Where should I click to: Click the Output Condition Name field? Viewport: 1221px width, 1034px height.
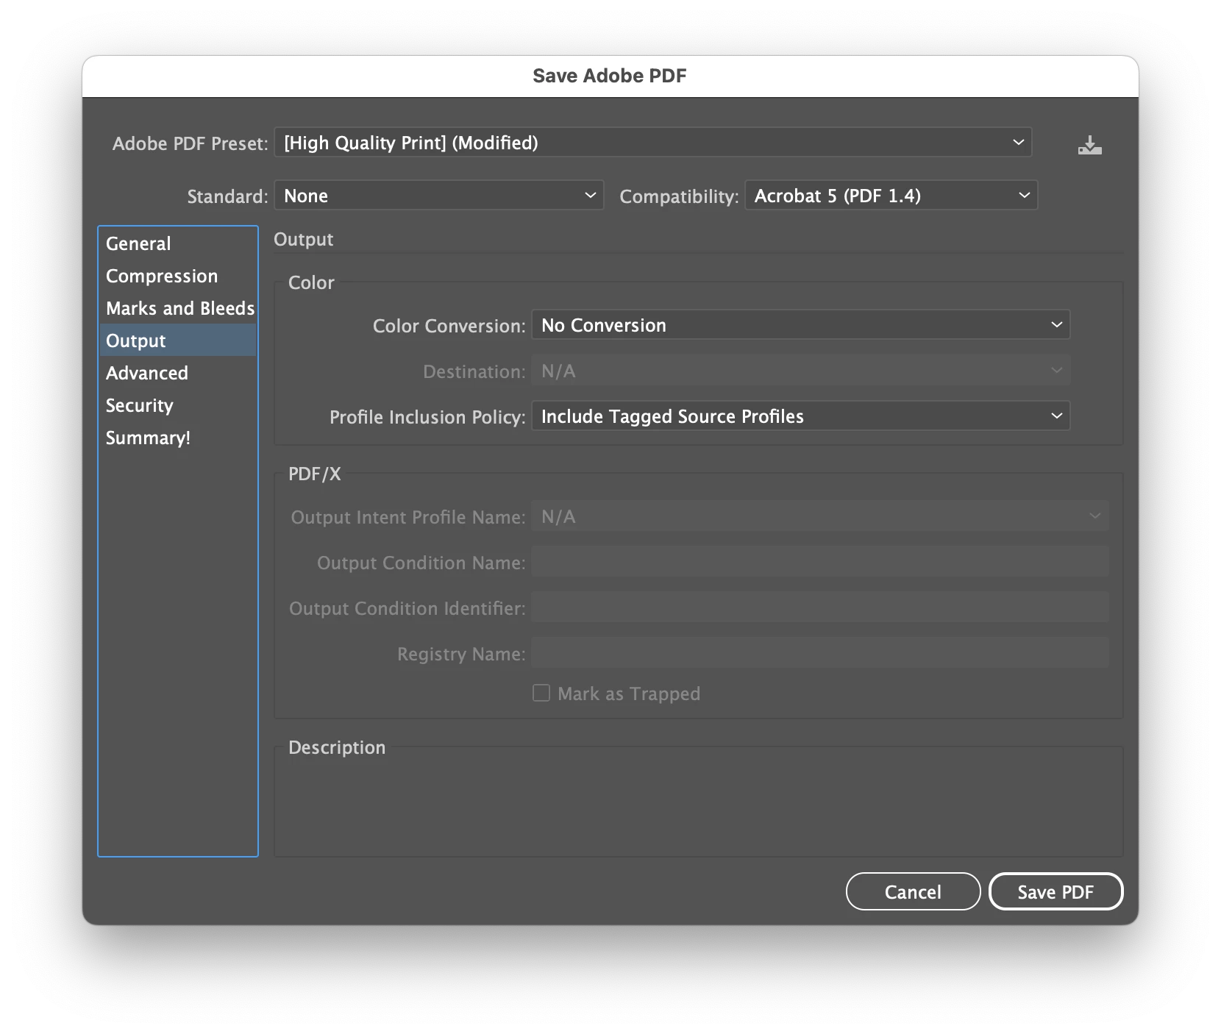click(x=820, y=561)
